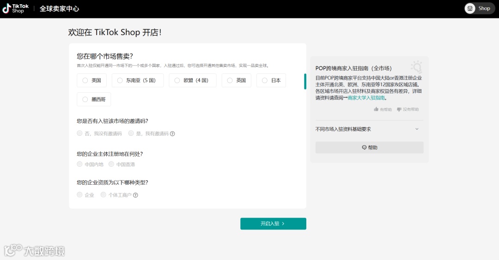Choose 是，我有邀请码 radio
This screenshot has width=499, height=260.
coord(131,133)
